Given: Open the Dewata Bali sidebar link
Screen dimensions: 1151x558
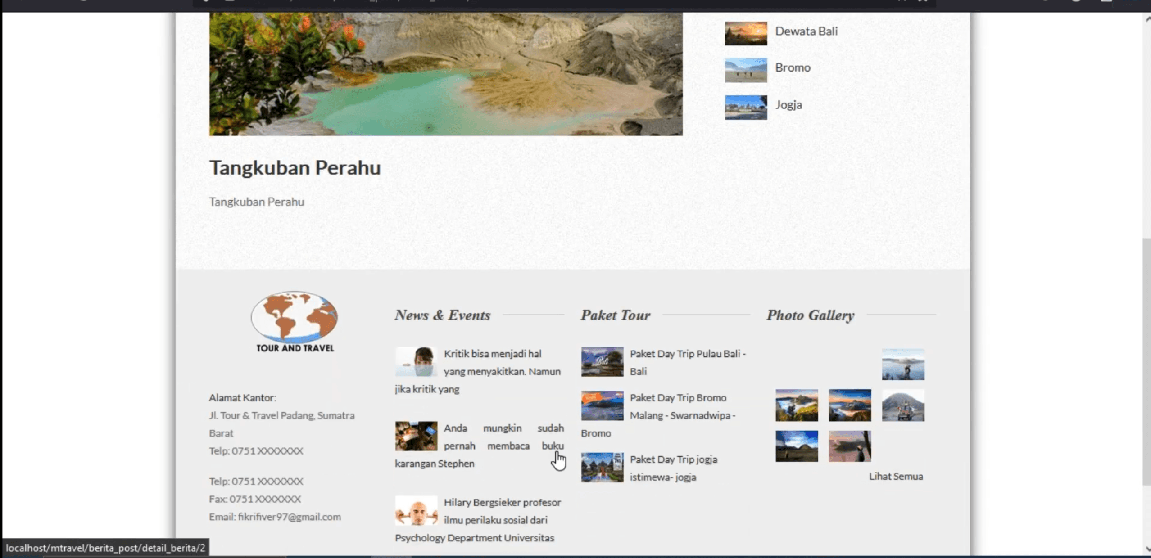Looking at the screenshot, I should [806, 31].
